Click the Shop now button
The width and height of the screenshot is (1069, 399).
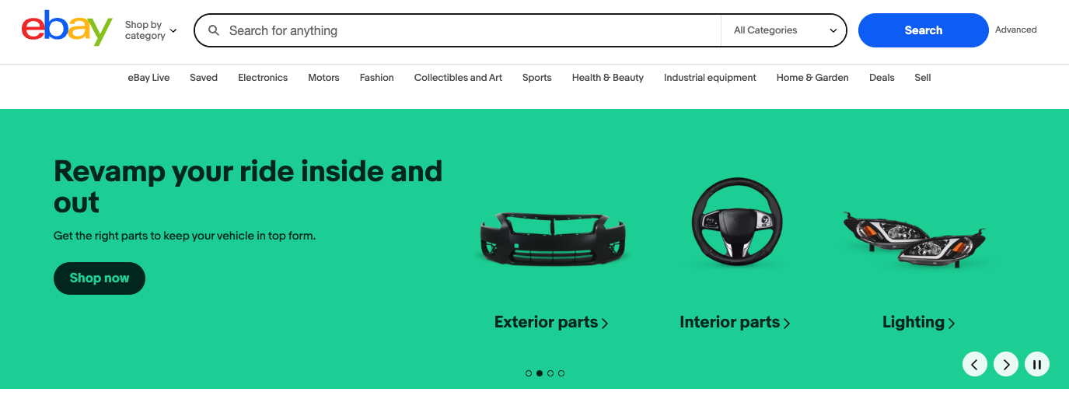(x=100, y=278)
